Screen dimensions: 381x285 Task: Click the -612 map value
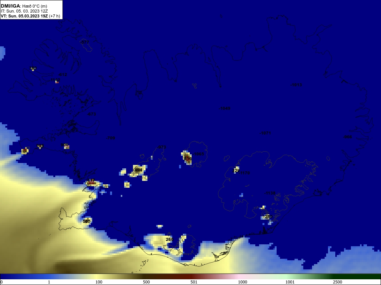click(62, 74)
